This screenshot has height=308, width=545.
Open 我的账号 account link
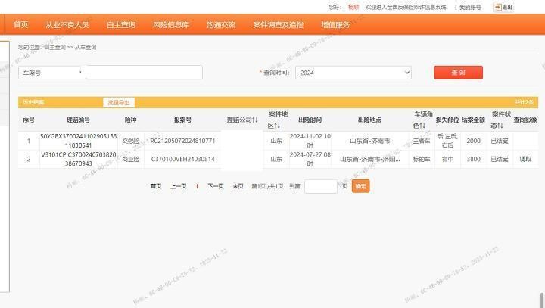[x=470, y=7]
